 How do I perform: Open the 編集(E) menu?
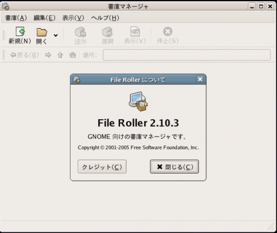tap(44, 18)
